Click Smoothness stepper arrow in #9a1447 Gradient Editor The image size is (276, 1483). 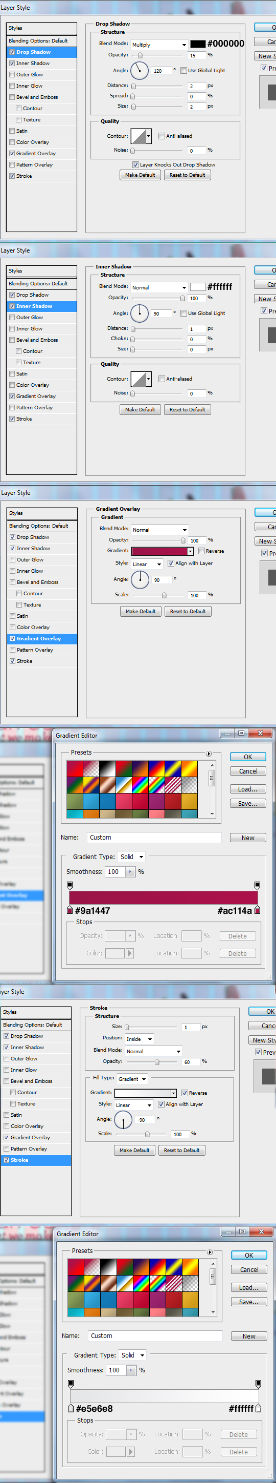tap(130, 871)
